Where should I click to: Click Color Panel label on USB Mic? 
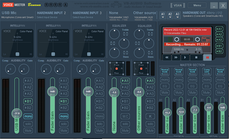(x=26, y=31)
